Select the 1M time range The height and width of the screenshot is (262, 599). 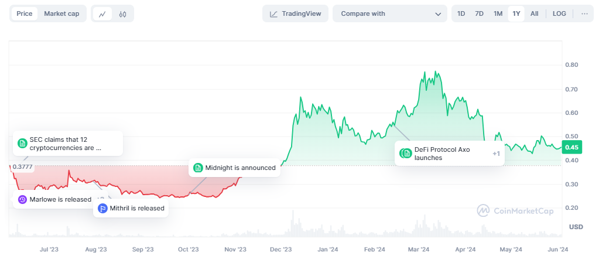498,13
